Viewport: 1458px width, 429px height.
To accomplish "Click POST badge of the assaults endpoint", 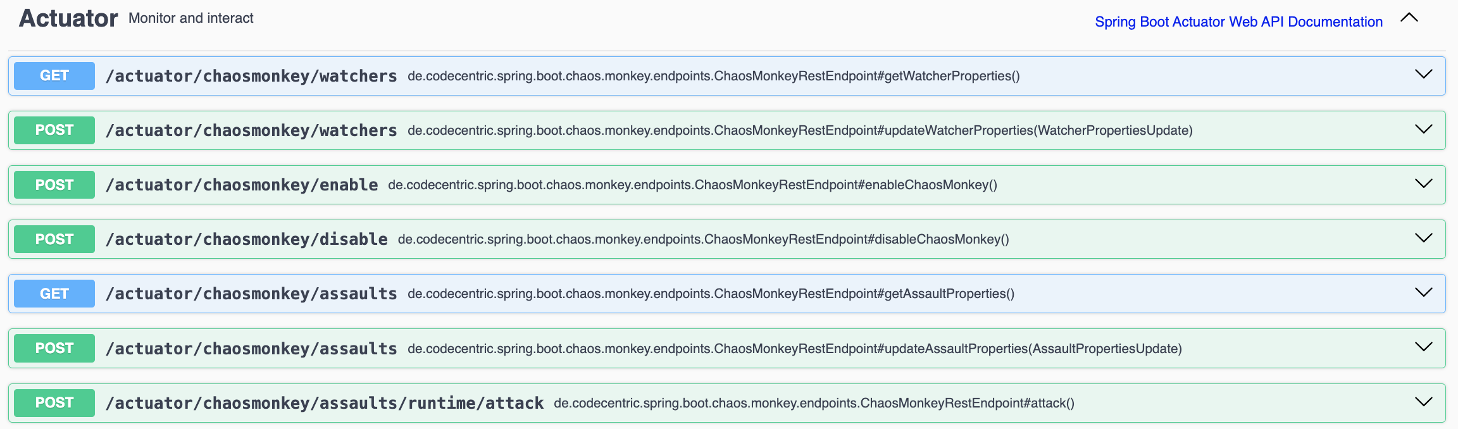I will click(x=54, y=348).
